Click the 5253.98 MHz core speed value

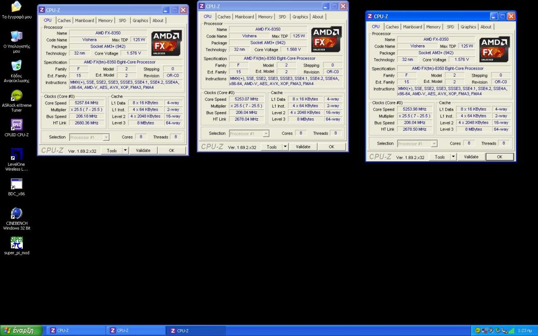click(x=415, y=109)
